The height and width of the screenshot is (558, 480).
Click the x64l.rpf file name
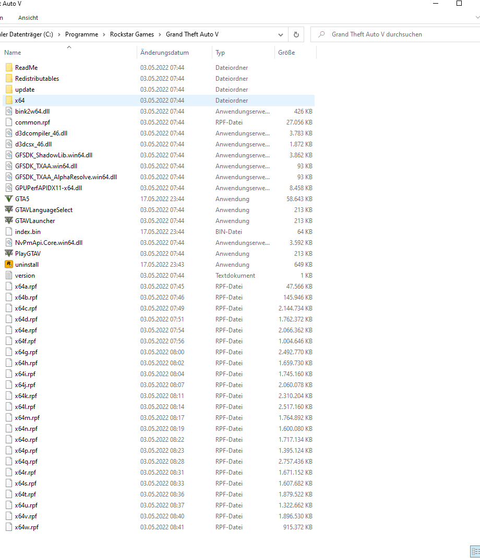coord(25,407)
